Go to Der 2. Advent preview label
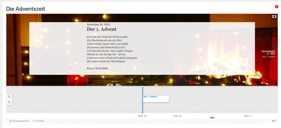This screenshot has height=128, width=281. (268, 56)
